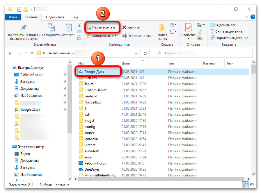Expand the address bar history dropdown
This screenshot has height=193, width=261.
[x=136, y=53]
